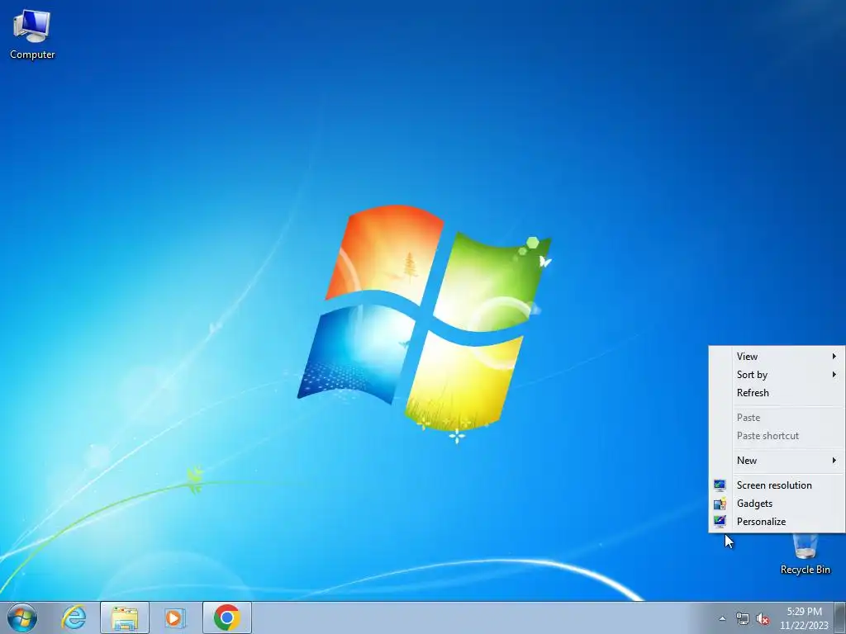The width and height of the screenshot is (846, 634).
Task: Choose Personalize in the context menu
Action: click(x=777, y=522)
